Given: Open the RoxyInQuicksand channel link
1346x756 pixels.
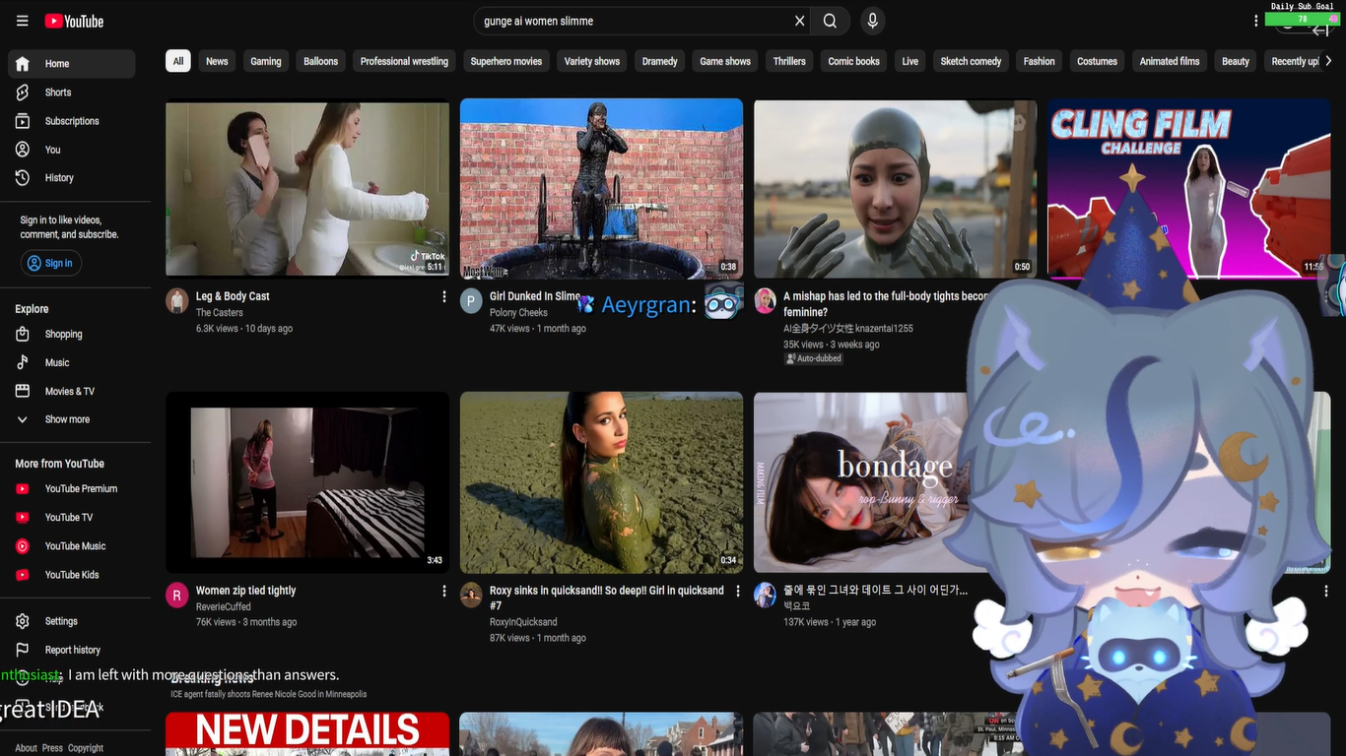Looking at the screenshot, I should tap(523, 622).
